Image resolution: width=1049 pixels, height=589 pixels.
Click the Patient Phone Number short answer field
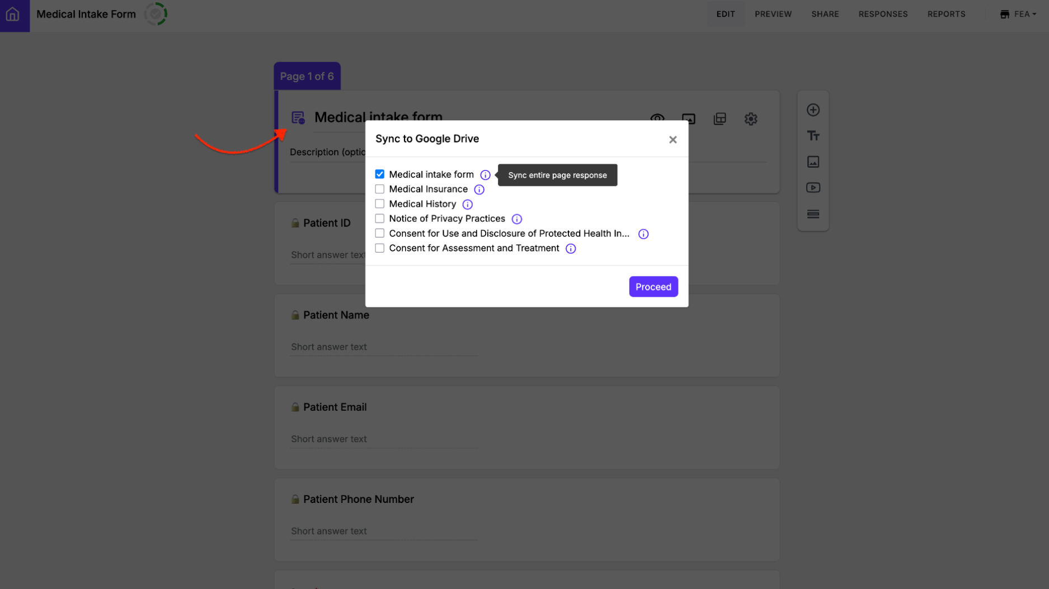point(384,531)
